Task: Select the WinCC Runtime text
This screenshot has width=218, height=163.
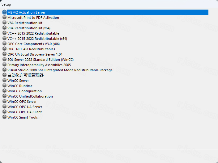Action: pos(20,86)
